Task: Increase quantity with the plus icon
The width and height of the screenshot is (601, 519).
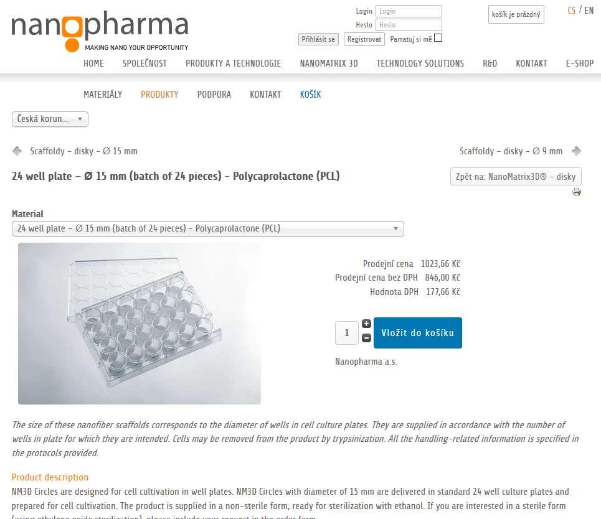Action: (x=366, y=324)
